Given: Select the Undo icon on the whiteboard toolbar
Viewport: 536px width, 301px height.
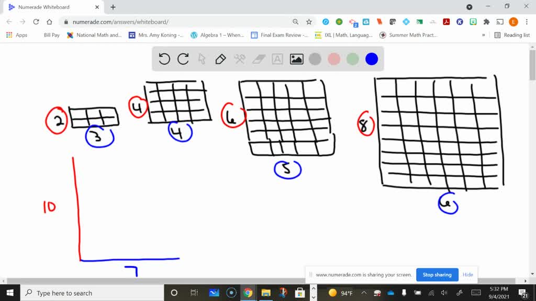Looking at the screenshot, I should 164,59.
